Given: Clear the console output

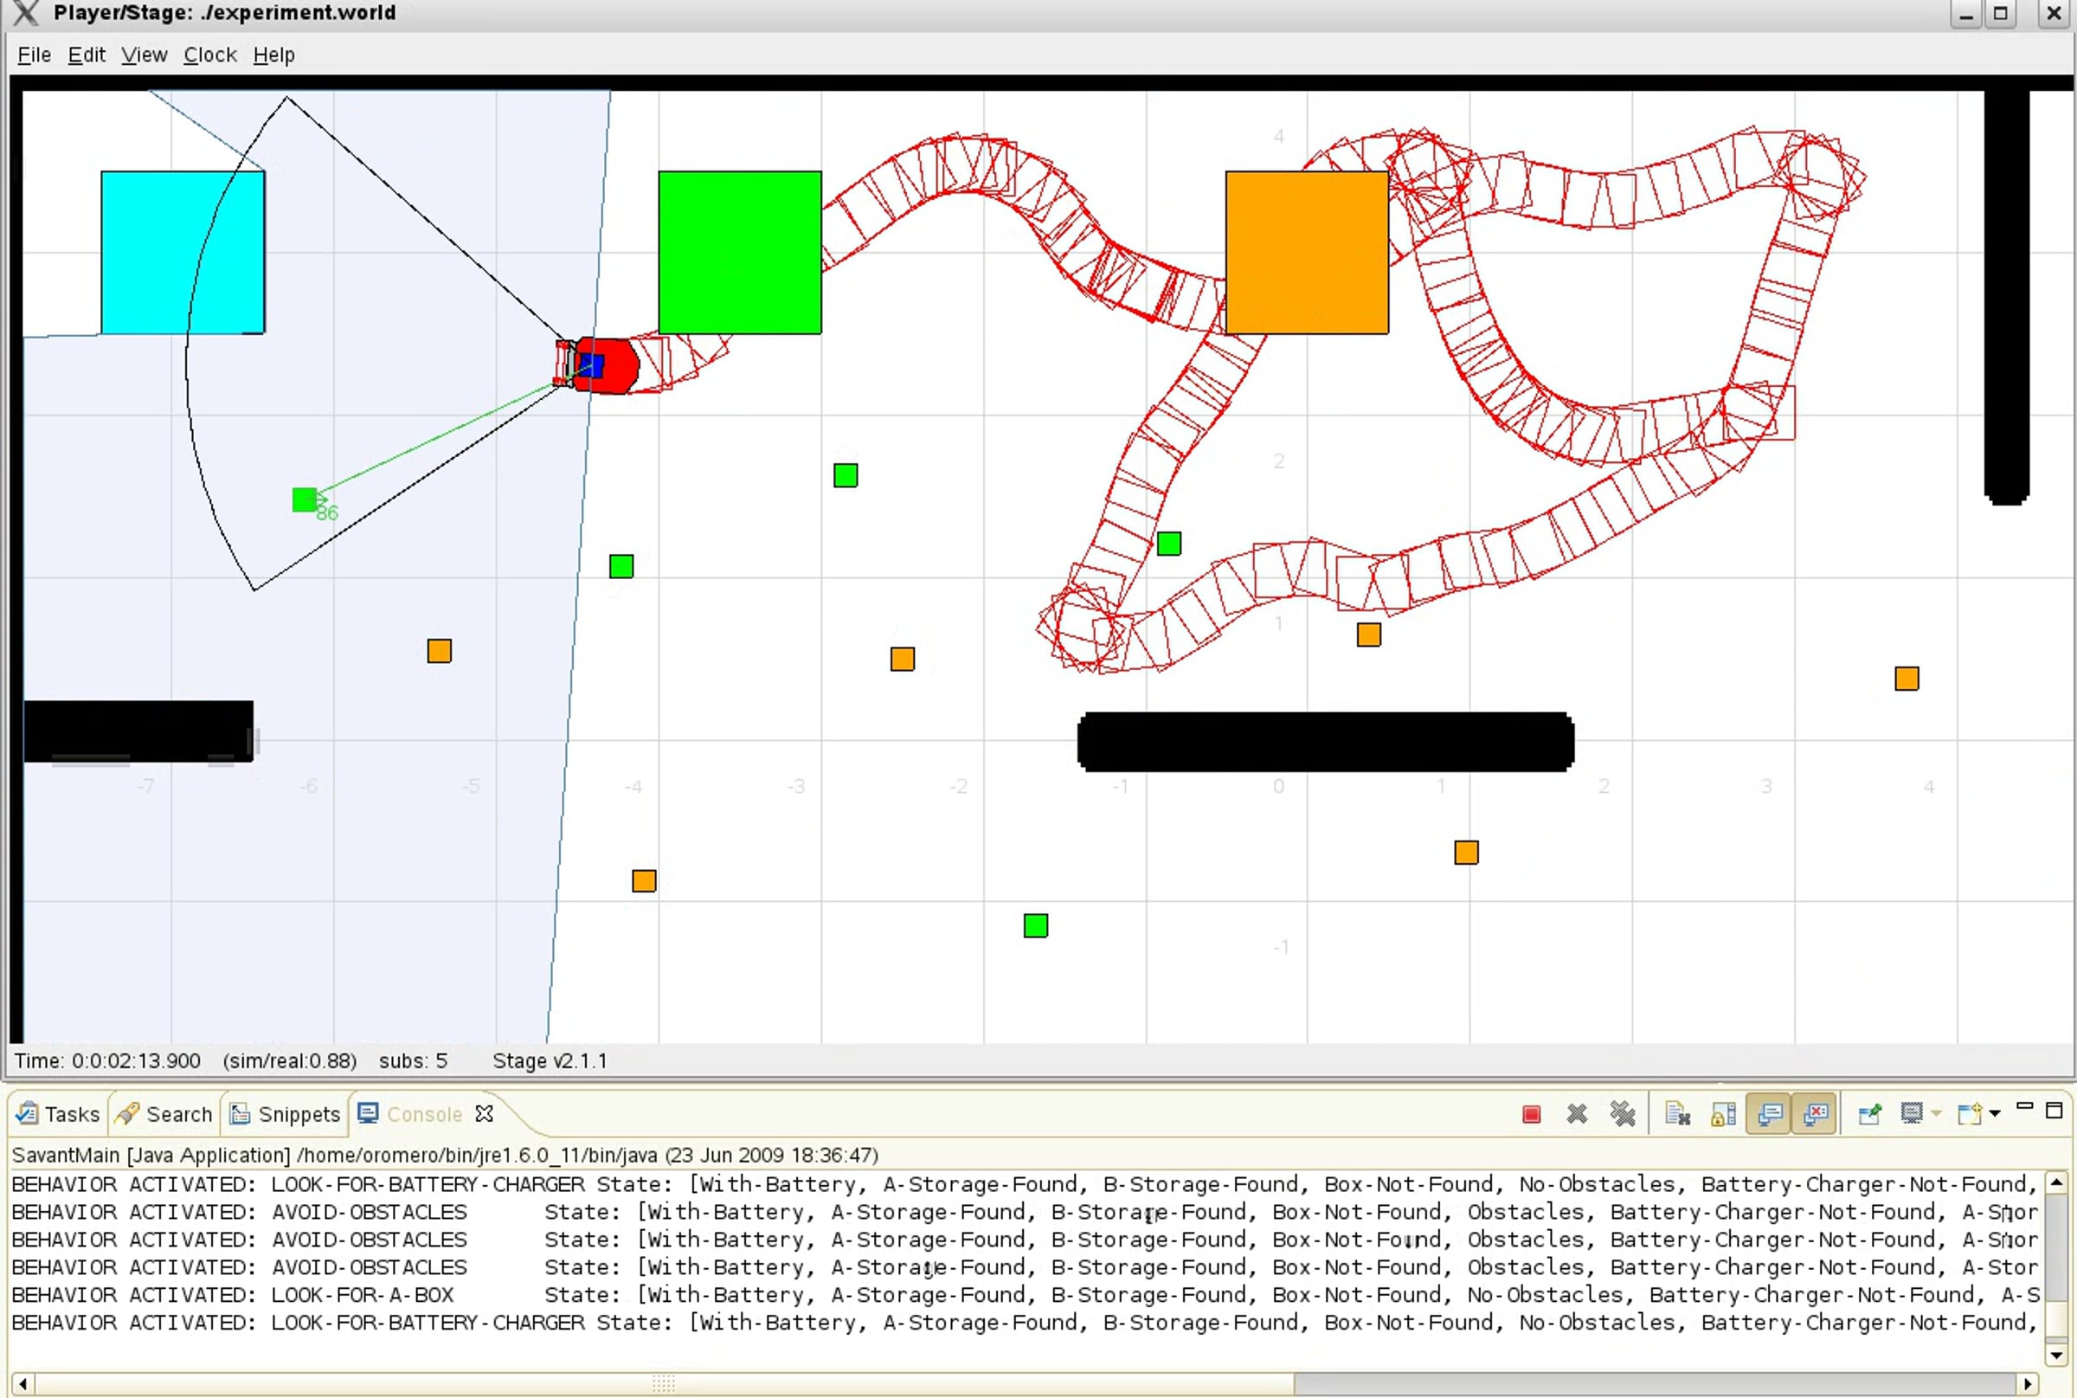Looking at the screenshot, I should 1677,1114.
